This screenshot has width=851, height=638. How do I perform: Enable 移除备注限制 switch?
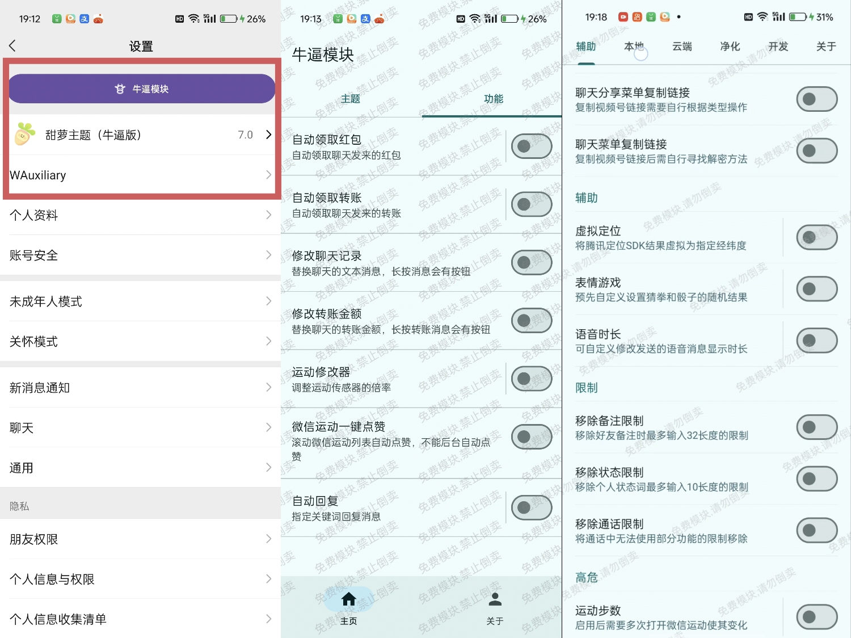tap(817, 427)
